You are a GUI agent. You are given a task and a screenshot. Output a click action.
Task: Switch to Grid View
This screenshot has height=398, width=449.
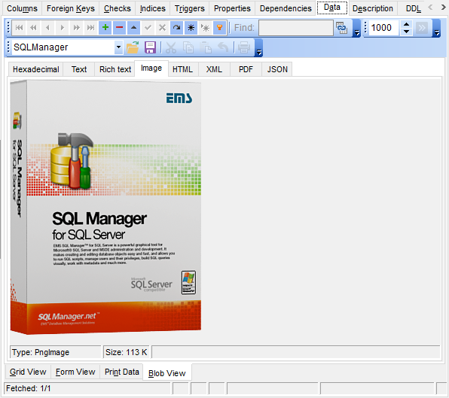coord(28,372)
